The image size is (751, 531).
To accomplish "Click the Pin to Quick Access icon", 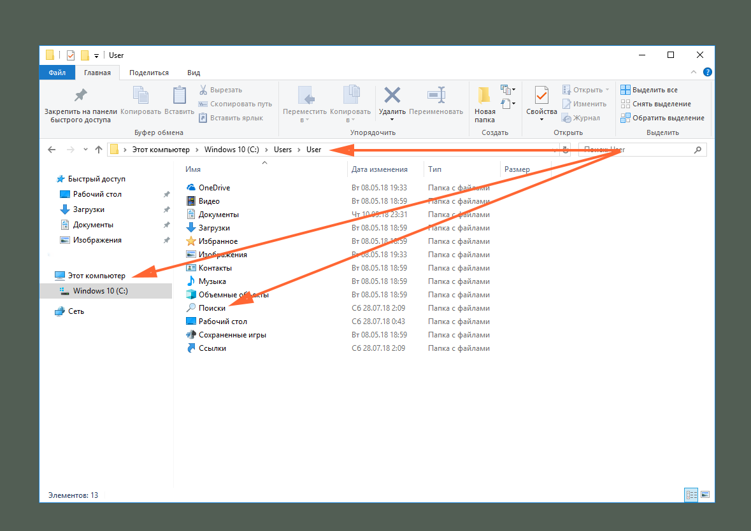I will 80,95.
